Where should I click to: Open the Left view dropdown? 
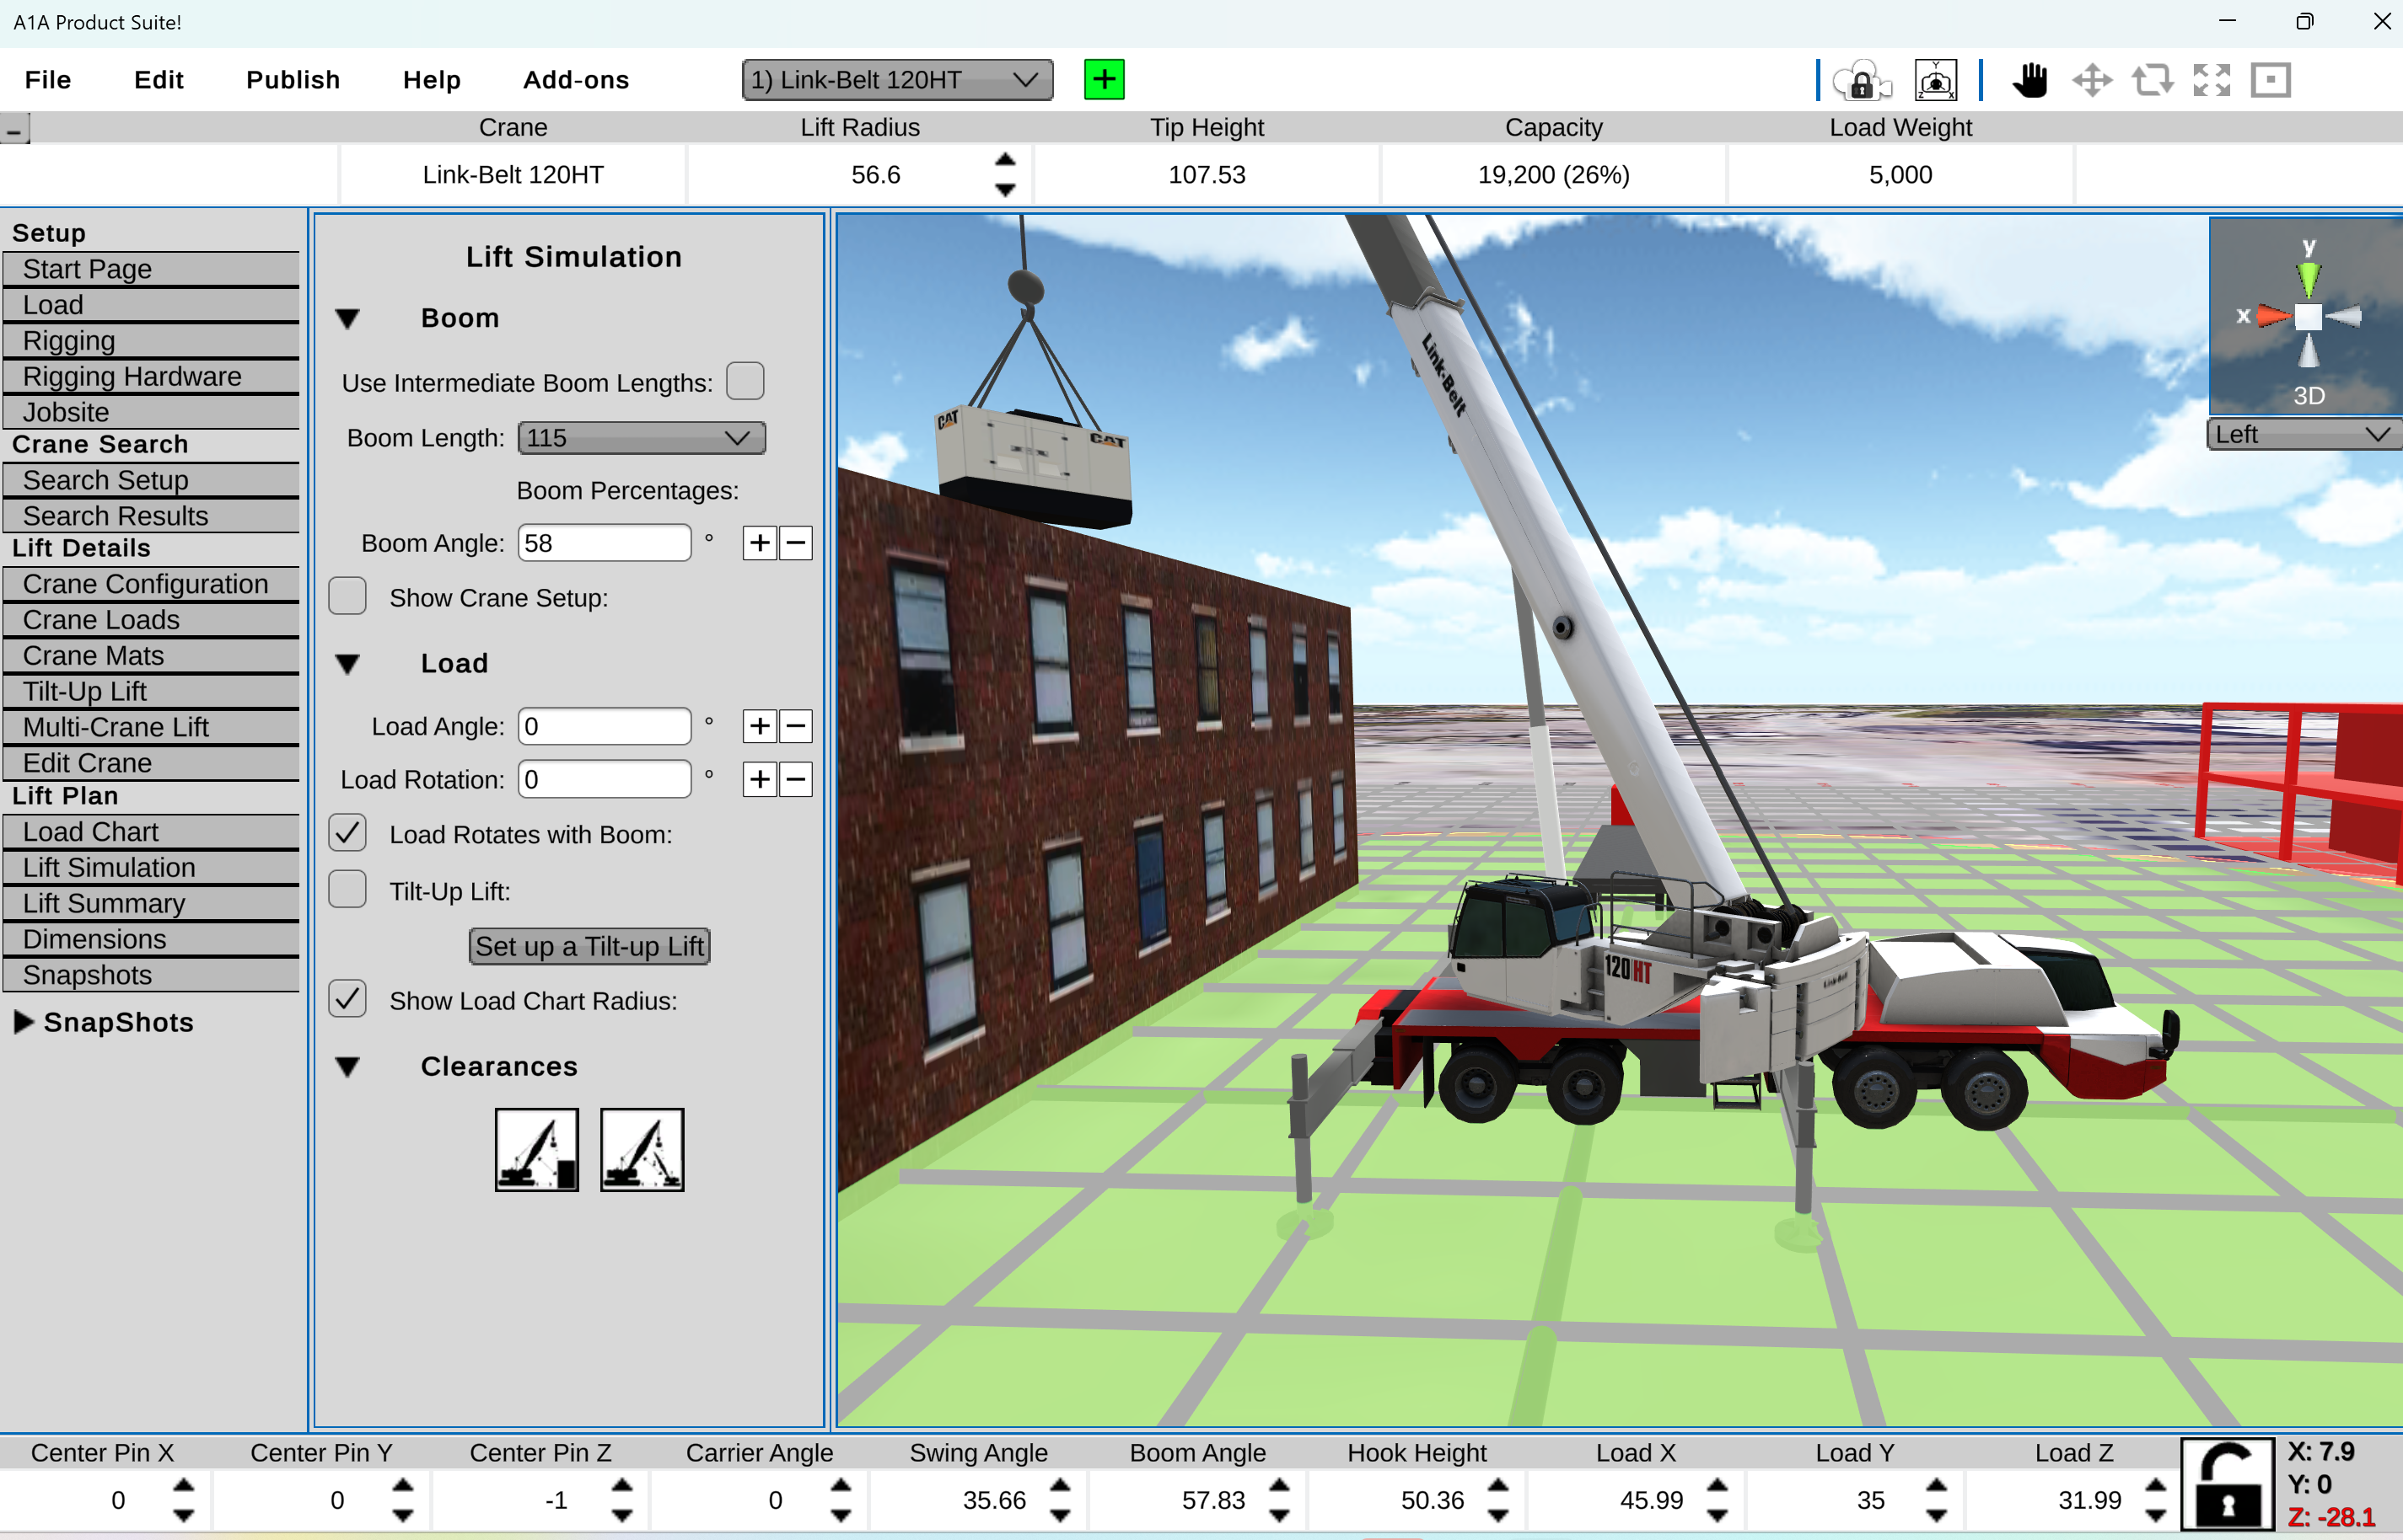[2304, 435]
